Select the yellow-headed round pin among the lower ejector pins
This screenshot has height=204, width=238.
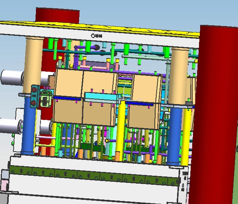[x=107, y=141]
